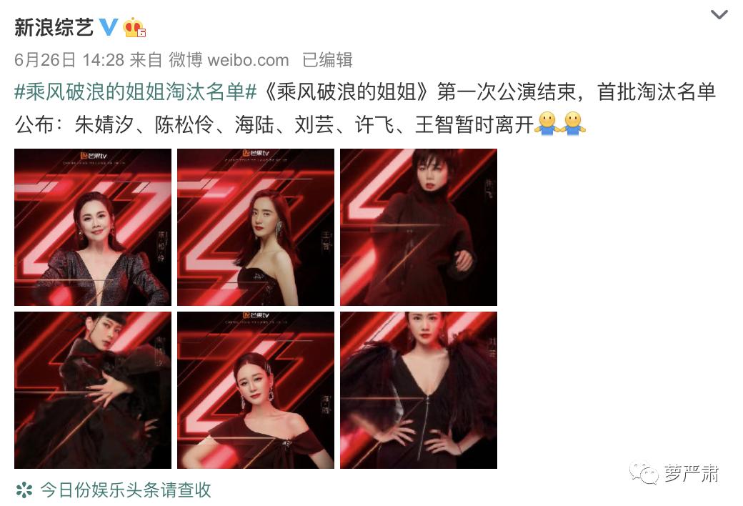
Task: Click the 萝严肃 watermark text
Action: (691, 474)
